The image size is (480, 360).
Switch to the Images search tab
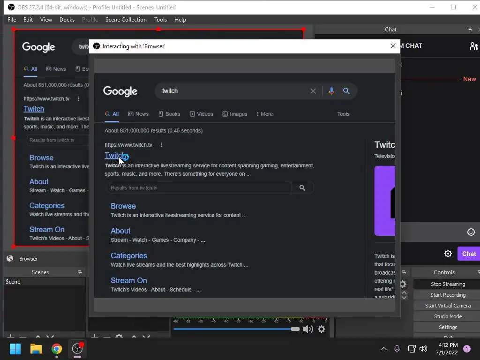pos(234,114)
